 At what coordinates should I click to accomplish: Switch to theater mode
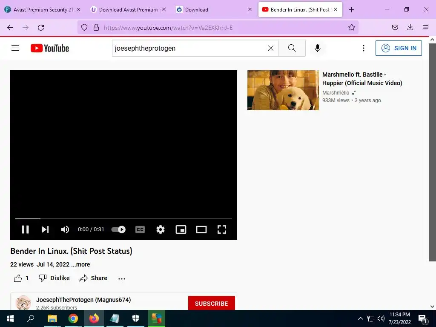[201, 229]
